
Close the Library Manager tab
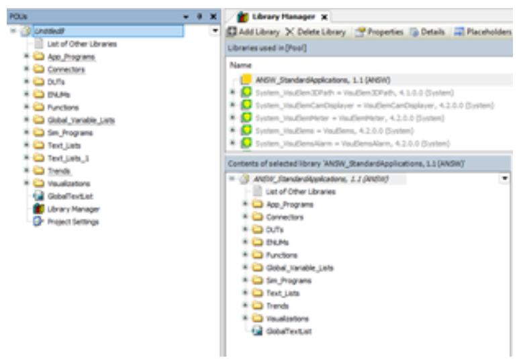(323, 16)
